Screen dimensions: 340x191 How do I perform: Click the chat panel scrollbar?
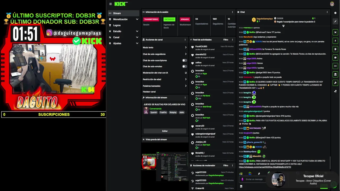330,162
